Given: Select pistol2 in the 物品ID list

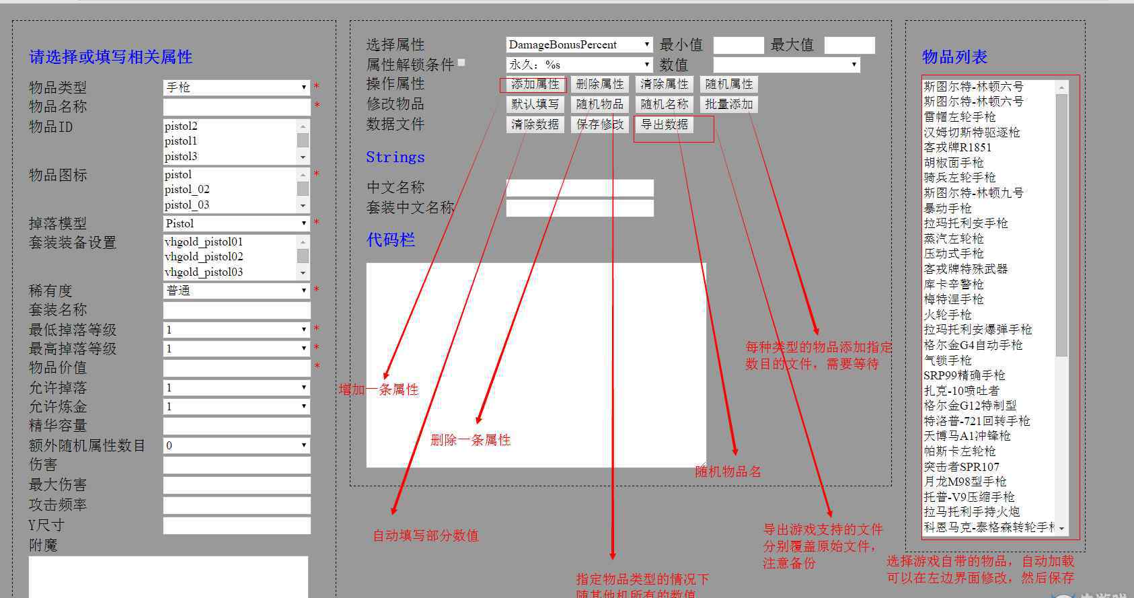Looking at the screenshot, I should click(x=230, y=126).
